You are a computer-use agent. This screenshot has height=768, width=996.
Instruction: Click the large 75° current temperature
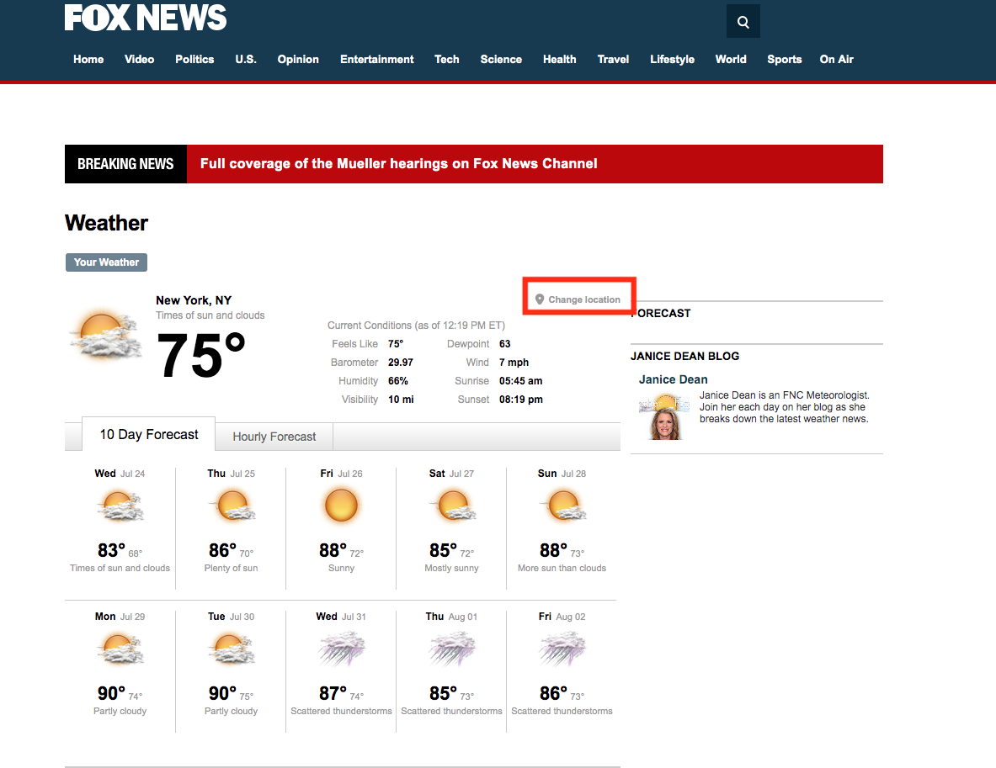tap(200, 355)
